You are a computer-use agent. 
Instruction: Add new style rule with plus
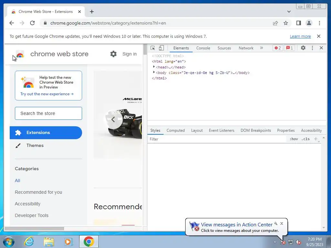pos(315,139)
